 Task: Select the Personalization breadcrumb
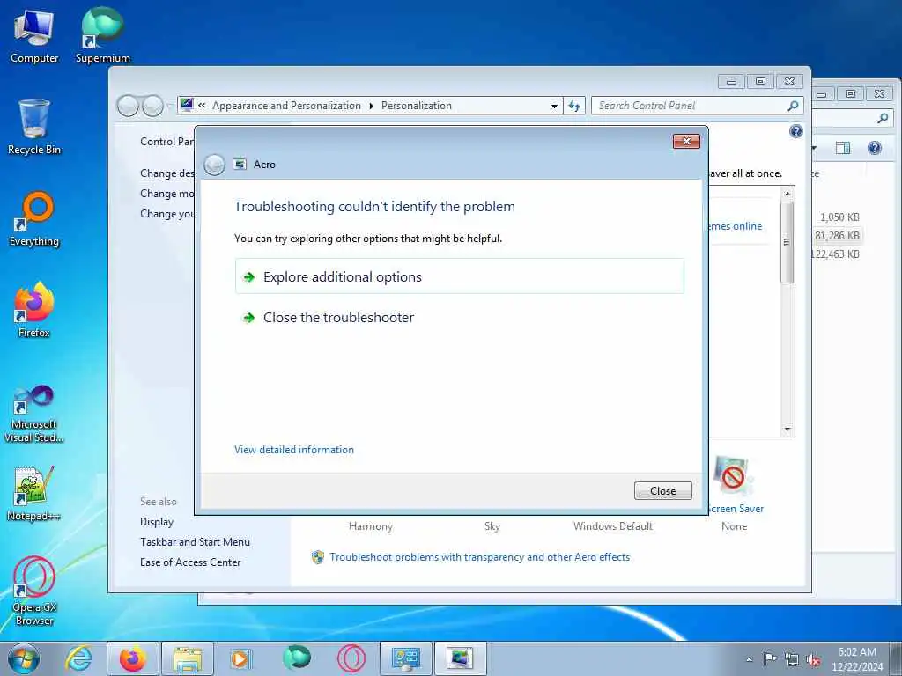pyautogui.click(x=417, y=106)
